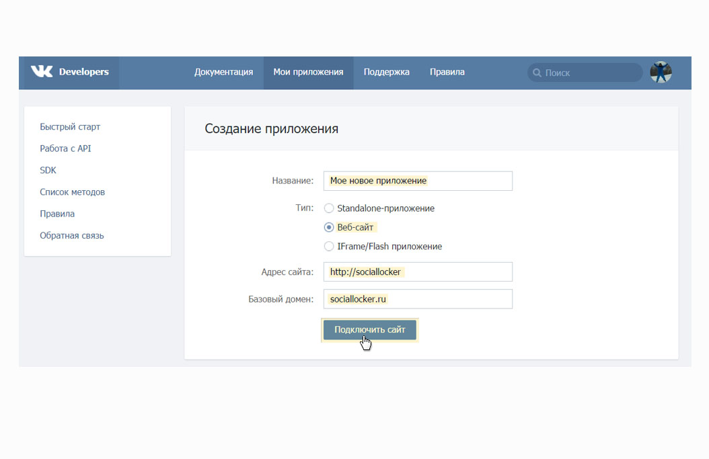The image size is (709, 459).
Task: Focus the Название text field
Action: click(x=417, y=181)
